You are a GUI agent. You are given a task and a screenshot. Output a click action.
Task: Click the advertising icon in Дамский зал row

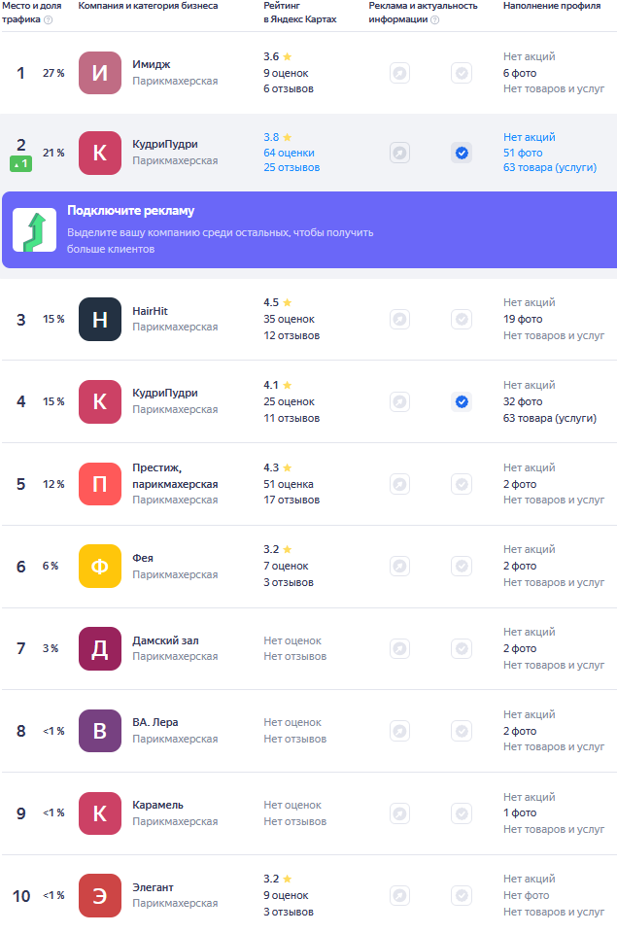click(399, 648)
